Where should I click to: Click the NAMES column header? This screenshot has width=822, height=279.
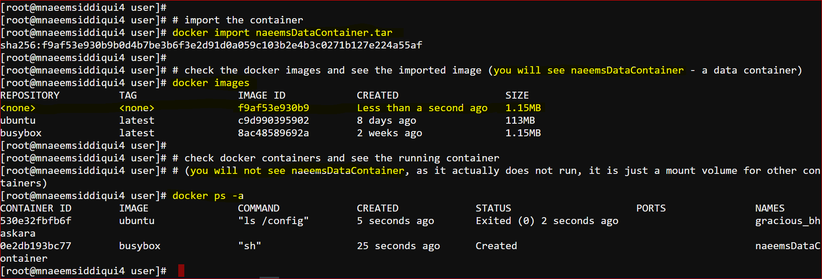(770, 208)
